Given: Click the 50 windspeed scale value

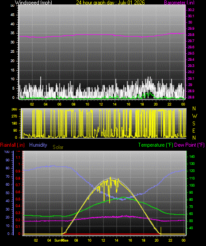Looking at the screenshot, I should pyautogui.click(x=12, y=5).
